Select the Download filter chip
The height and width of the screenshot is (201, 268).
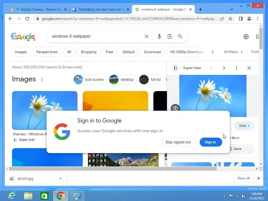[152, 52]
